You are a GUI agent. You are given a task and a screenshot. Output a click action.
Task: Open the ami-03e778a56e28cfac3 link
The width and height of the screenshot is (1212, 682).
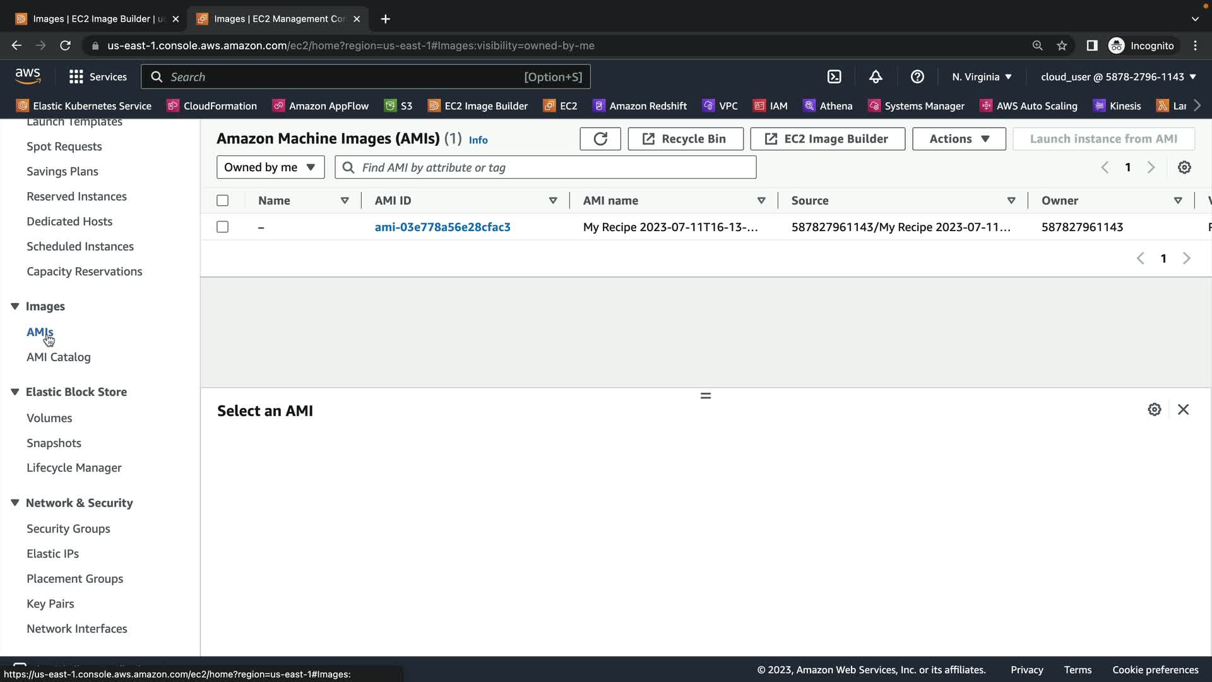[x=442, y=227]
